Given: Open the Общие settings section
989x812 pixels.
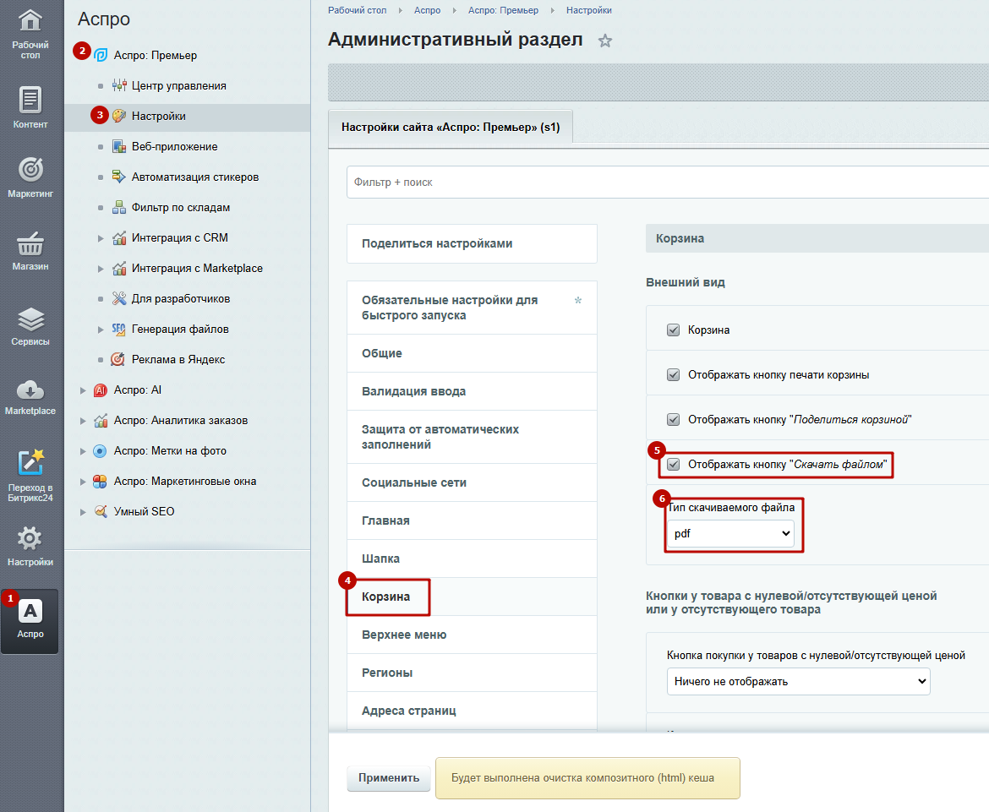Looking at the screenshot, I should [x=472, y=353].
